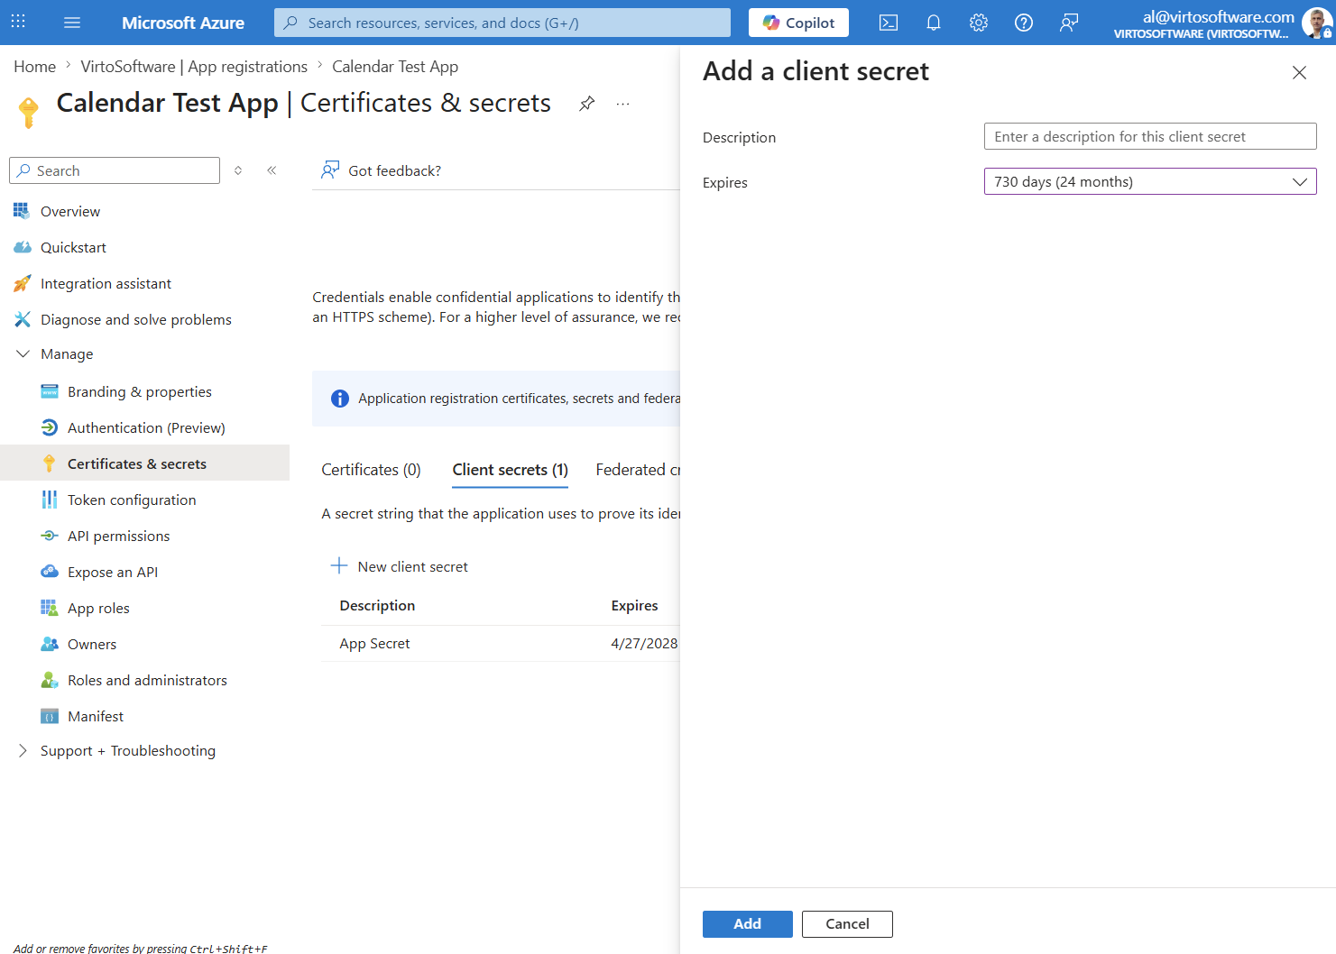This screenshot has width=1336, height=954.
Task: Click the account avatar picture
Action: (x=1316, y=23)
